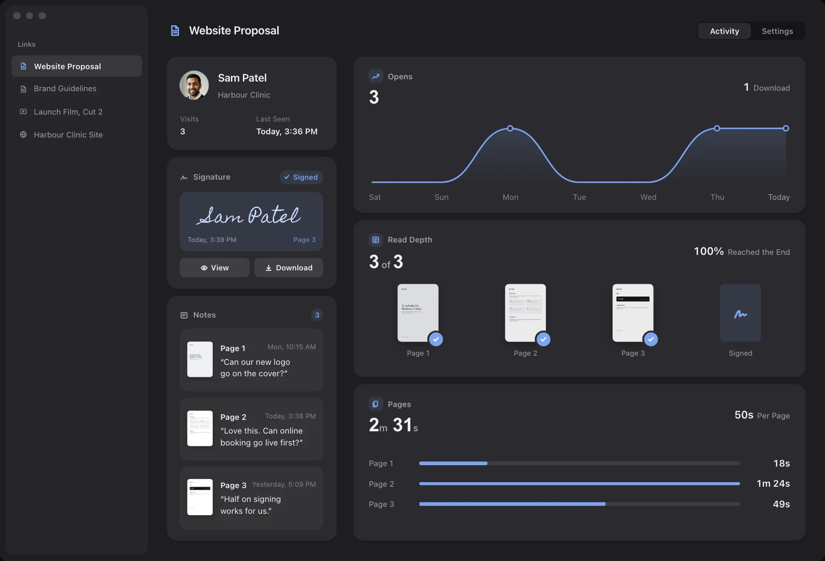Screen dimensions: 825x561
Task: Click the '1 Download' stat in Opens
Action: tap(767, 88)
